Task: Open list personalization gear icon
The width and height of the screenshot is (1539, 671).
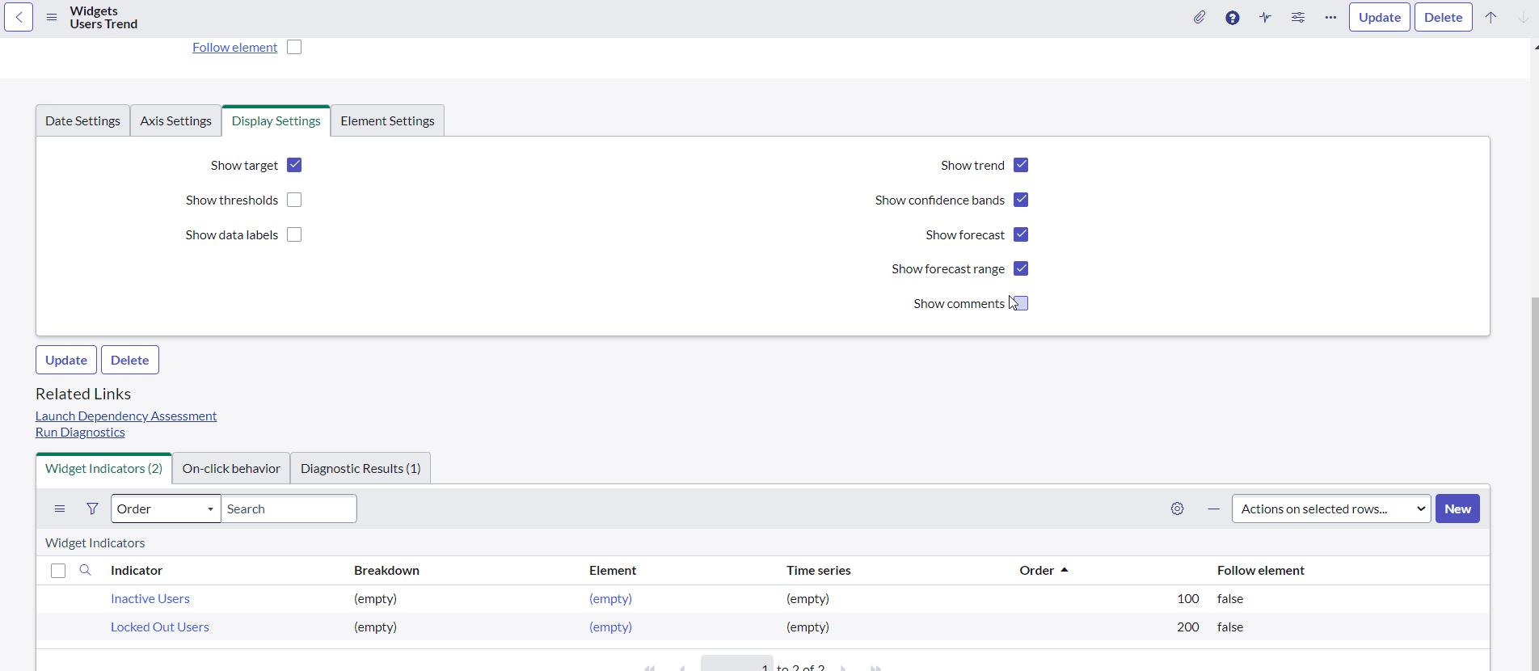Action: (1177, 509)
